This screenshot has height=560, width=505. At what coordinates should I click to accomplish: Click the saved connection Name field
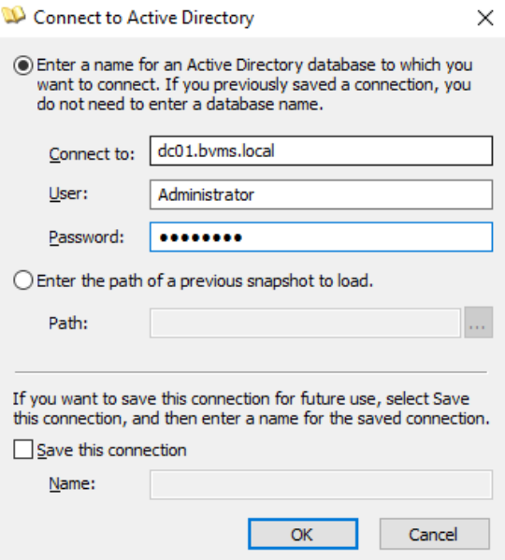pos(321,484)
